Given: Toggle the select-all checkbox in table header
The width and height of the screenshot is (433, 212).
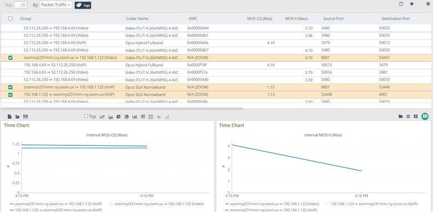Looking at the screenshot, I should tap(11, 18).
